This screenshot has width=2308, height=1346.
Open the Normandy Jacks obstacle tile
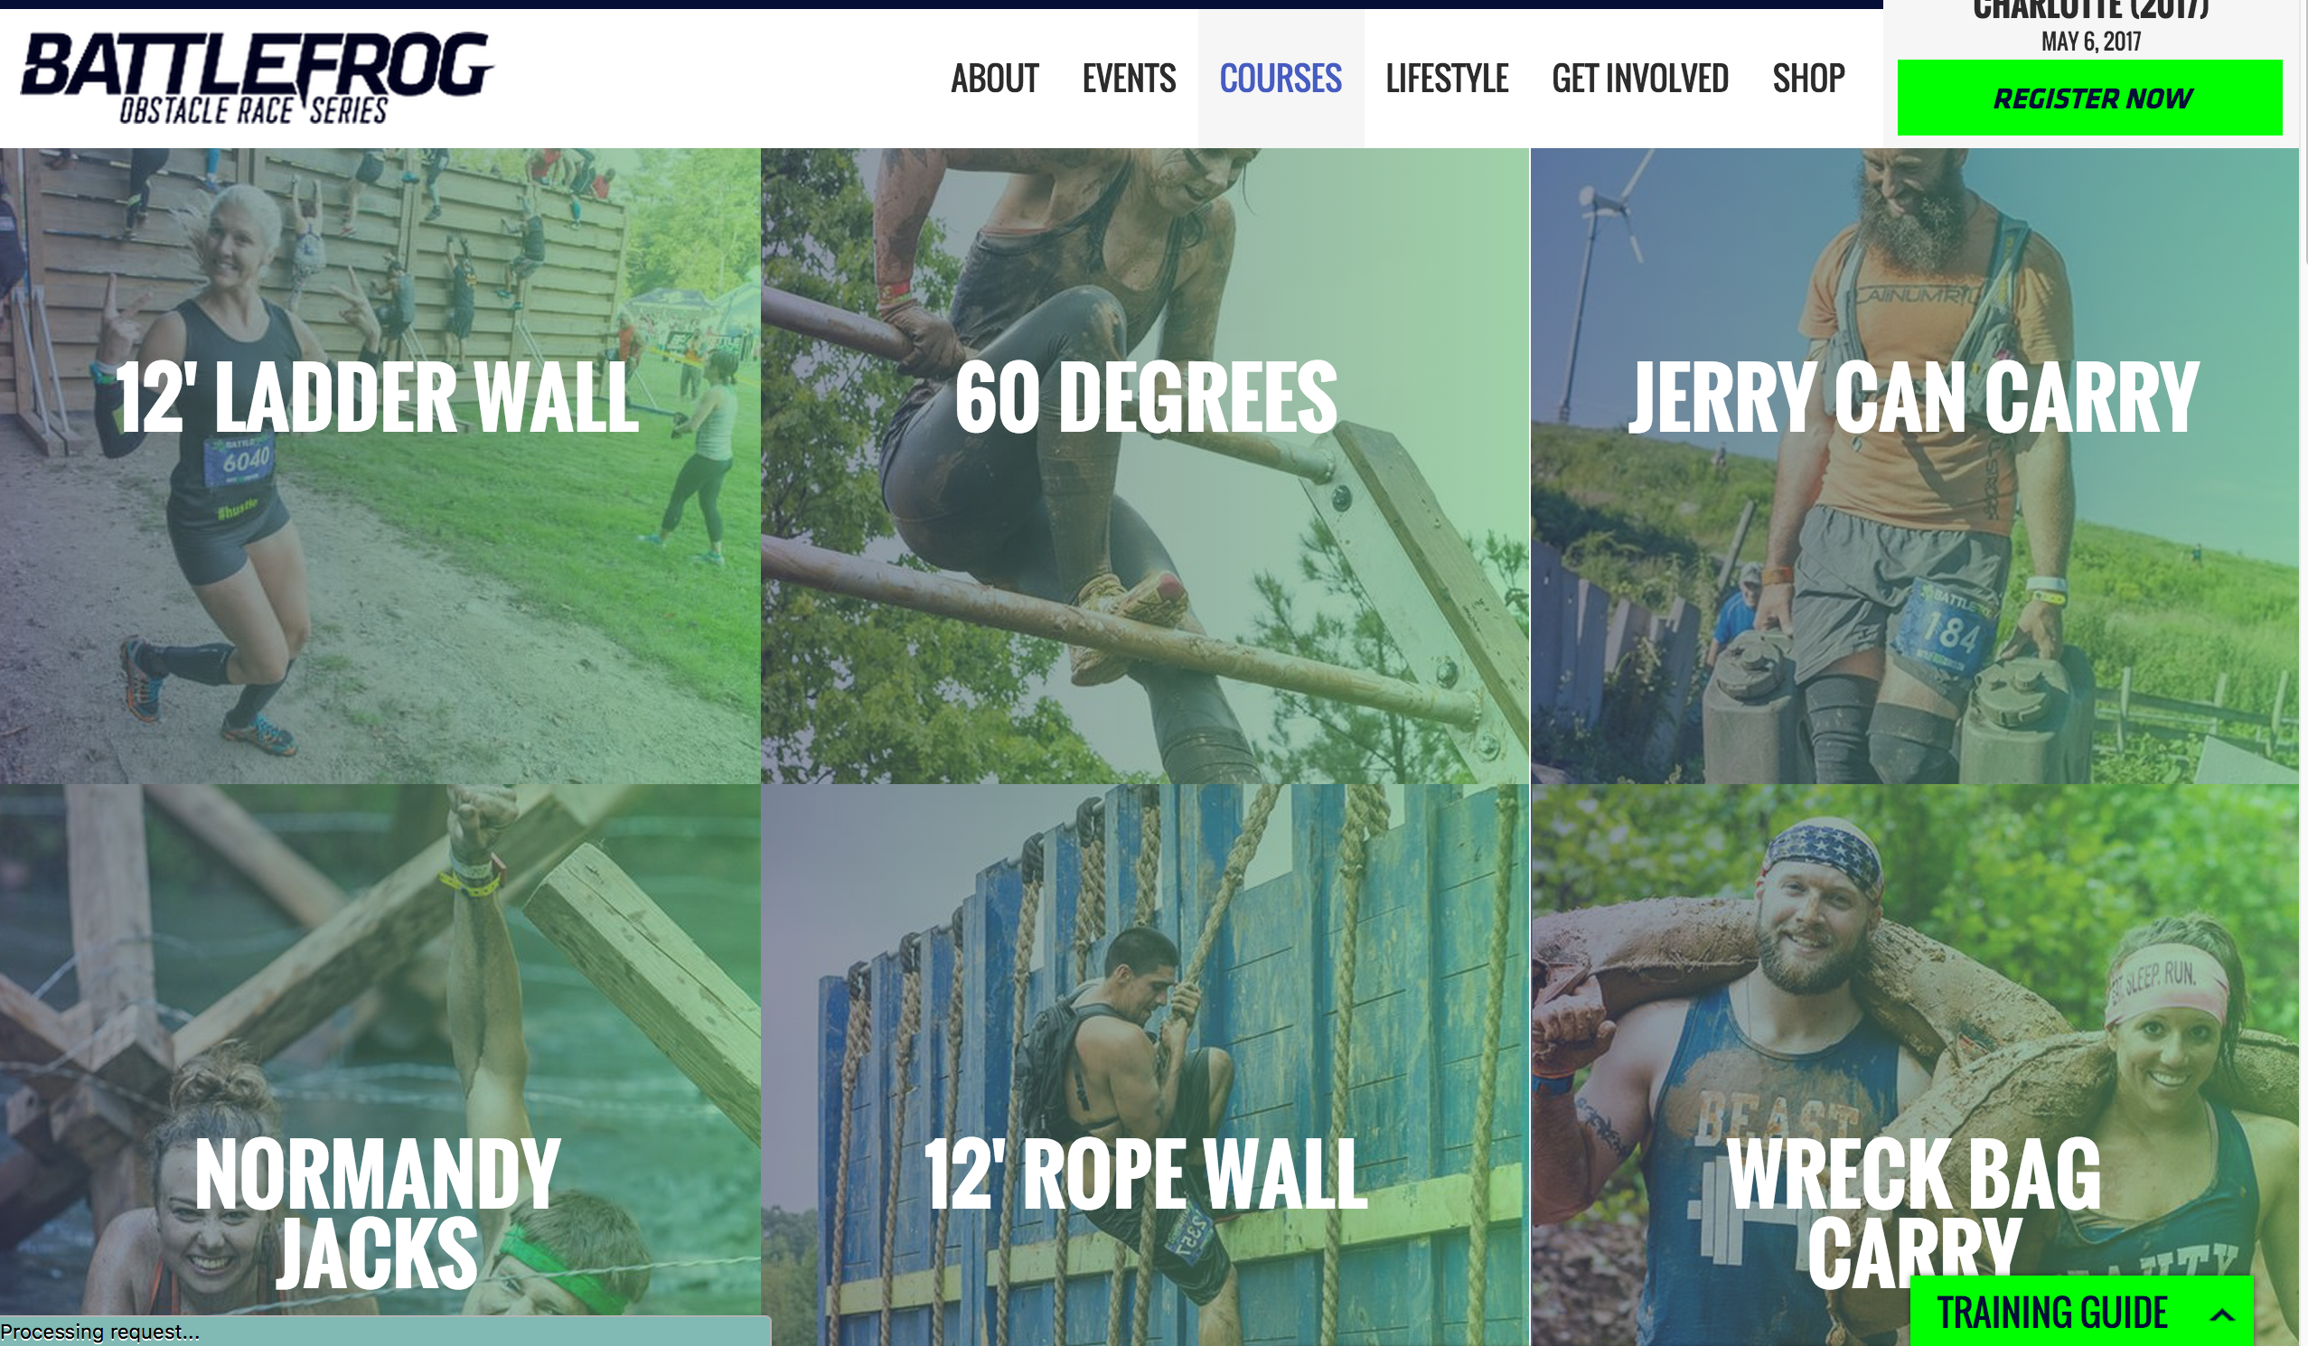[380, 1065]
